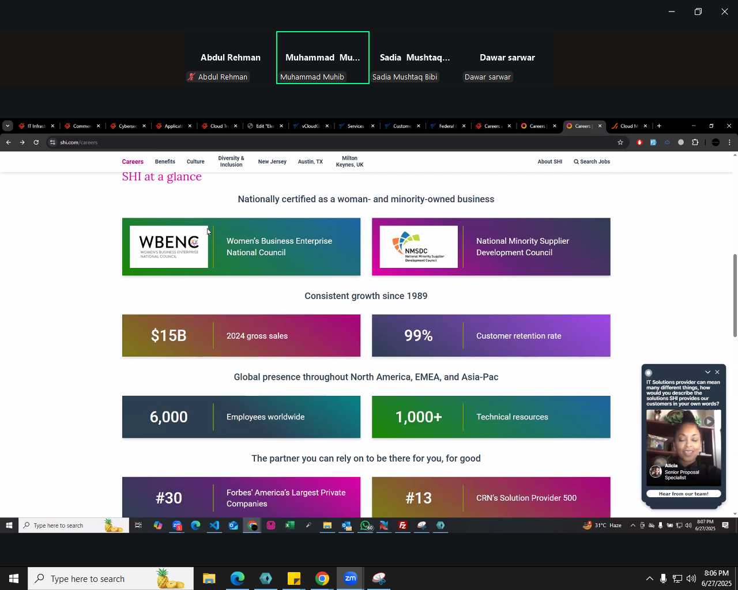
Task: Click the Hear from our team! button
Action: [x=684, y=494]
